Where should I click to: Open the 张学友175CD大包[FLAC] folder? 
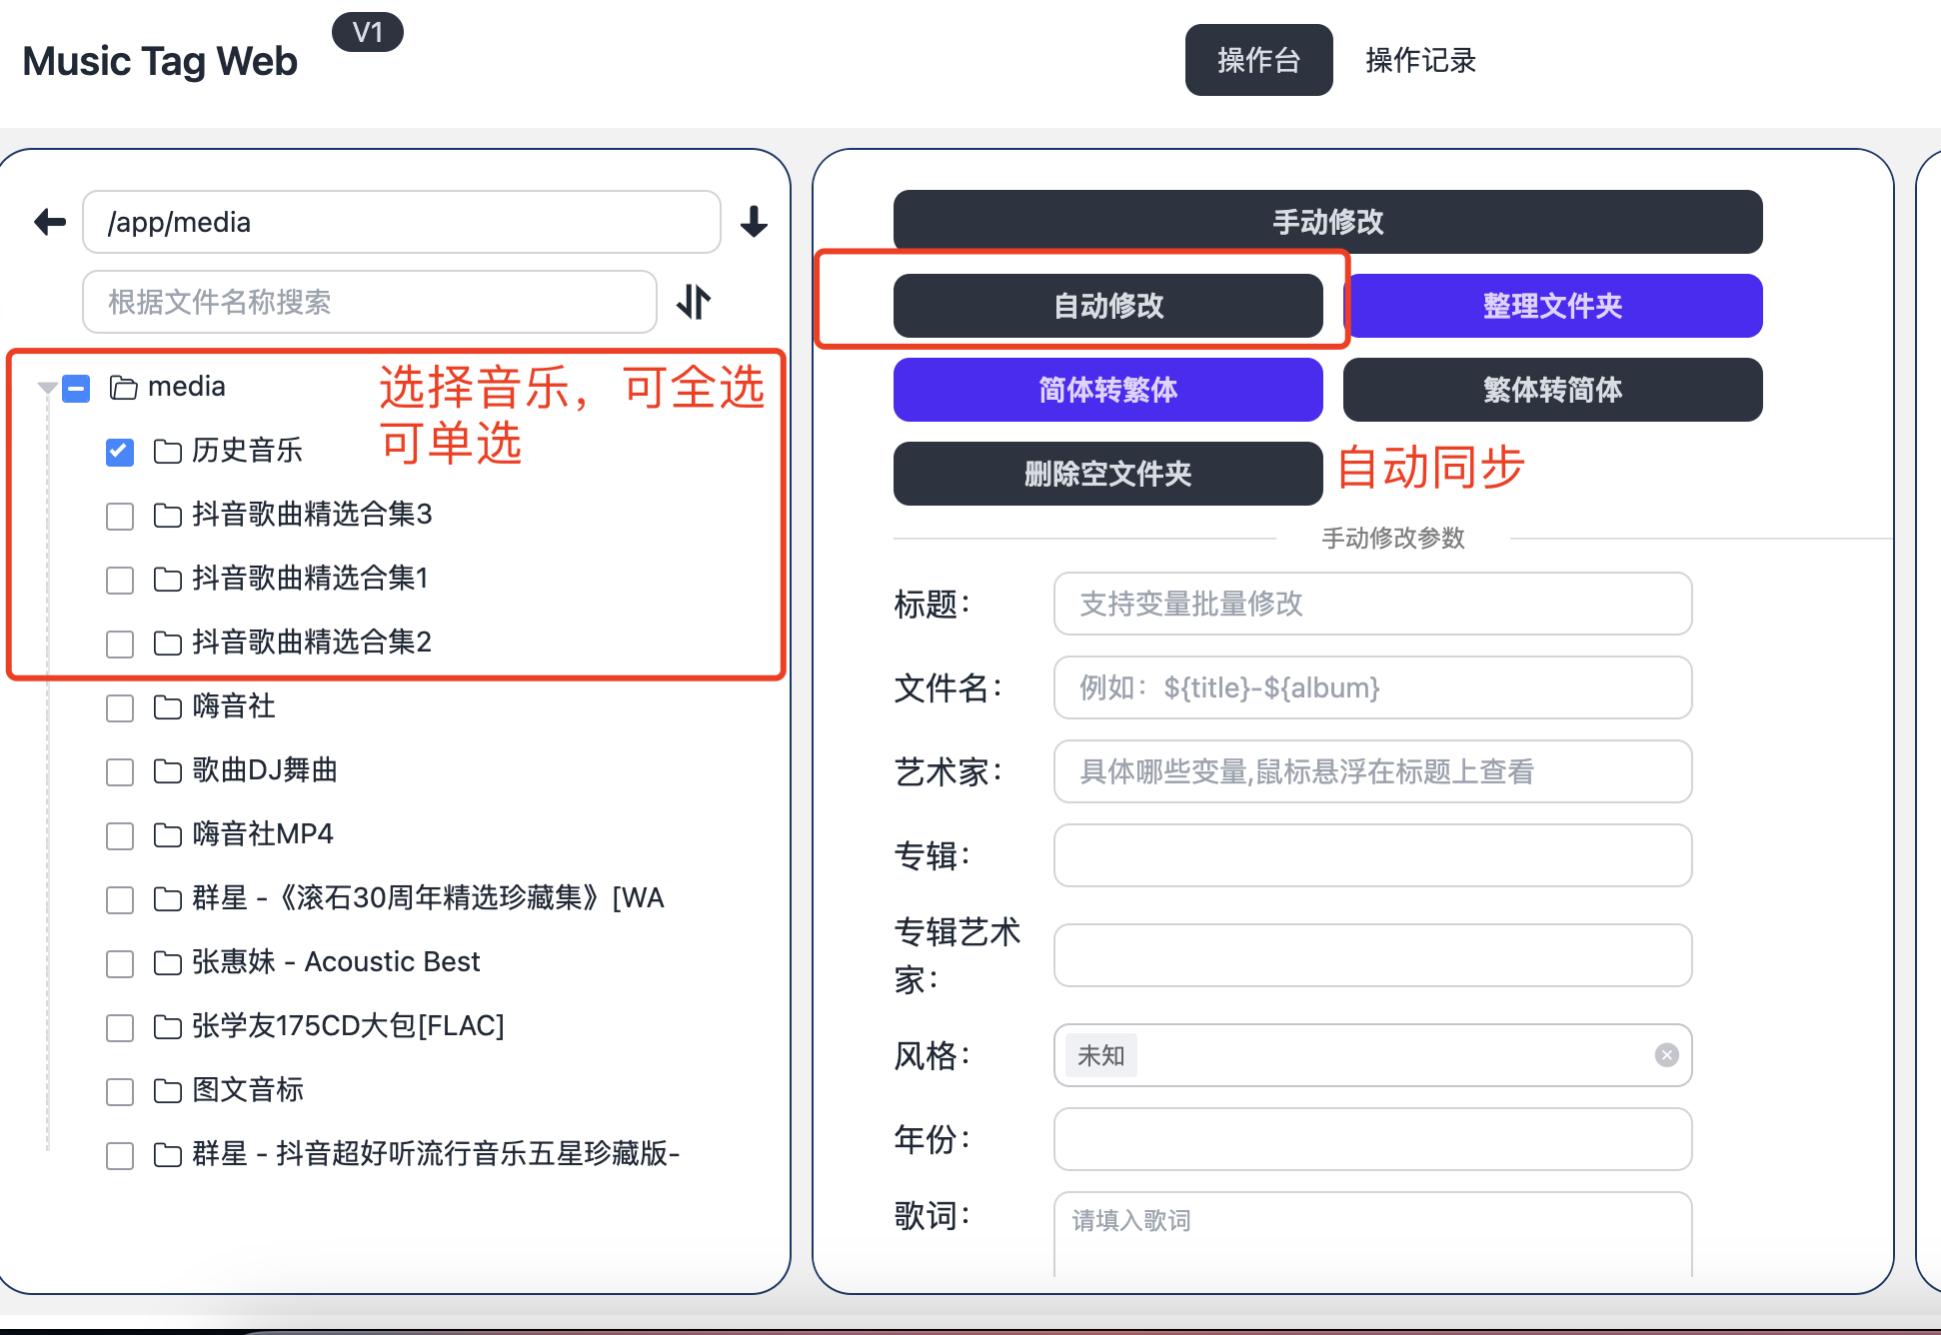pos(348,1026)
